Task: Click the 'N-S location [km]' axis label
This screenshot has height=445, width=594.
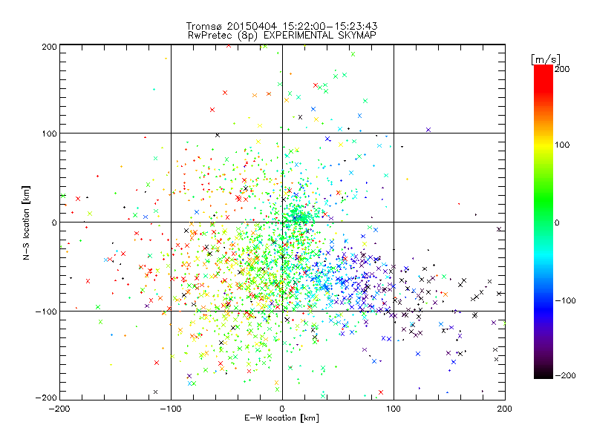Action: pos(26,222)
